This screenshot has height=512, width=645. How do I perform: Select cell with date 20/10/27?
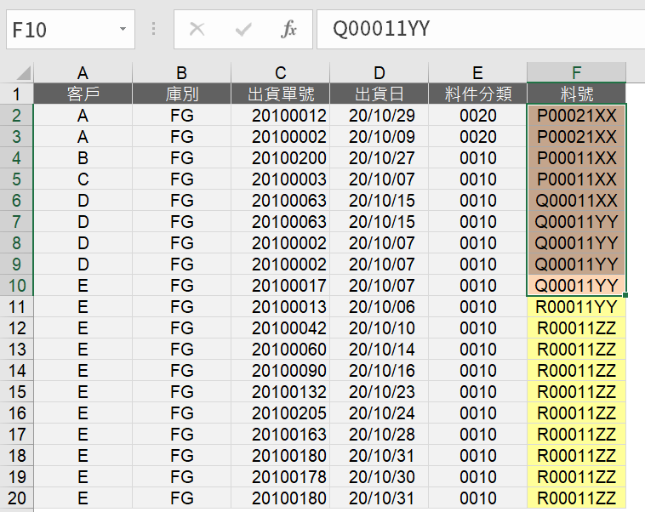tap(379, 158)
